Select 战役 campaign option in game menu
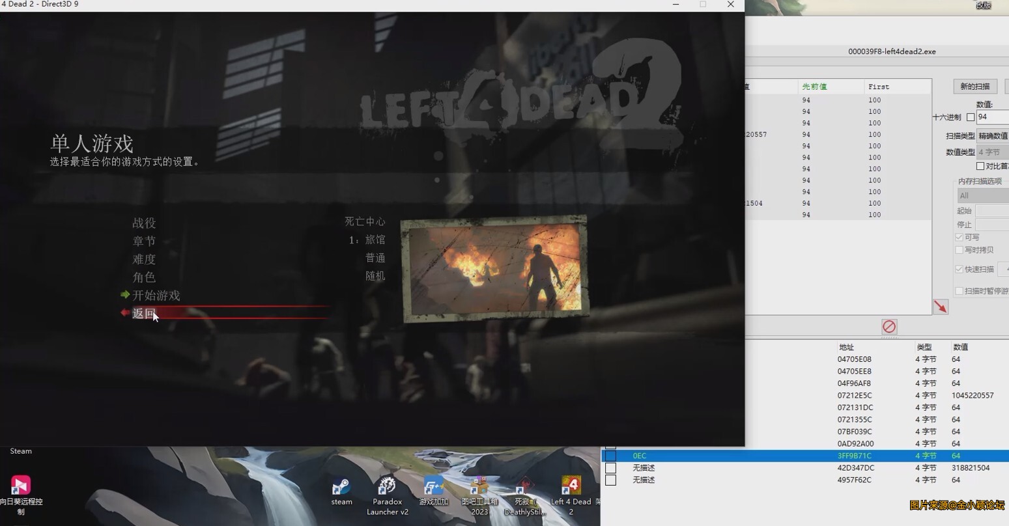This screenshot has width=1009, height=526. (x=144, y=223)
